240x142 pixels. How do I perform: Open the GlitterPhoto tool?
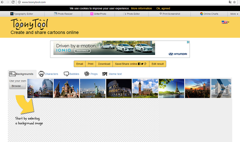98,14
